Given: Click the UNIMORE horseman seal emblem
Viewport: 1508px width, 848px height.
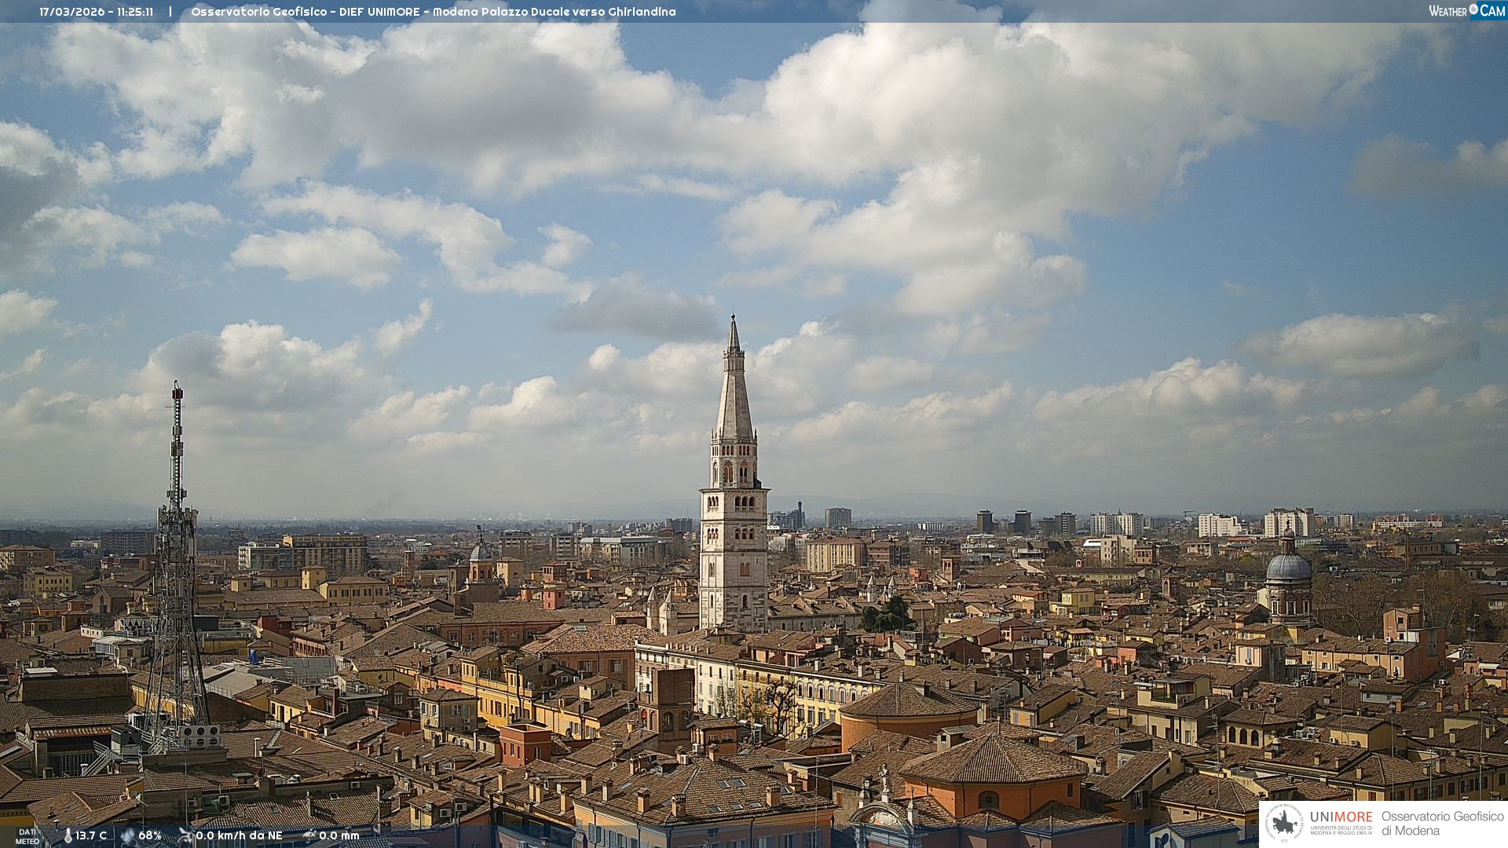Looking at the screenshot, I should tap(1284, 823).
